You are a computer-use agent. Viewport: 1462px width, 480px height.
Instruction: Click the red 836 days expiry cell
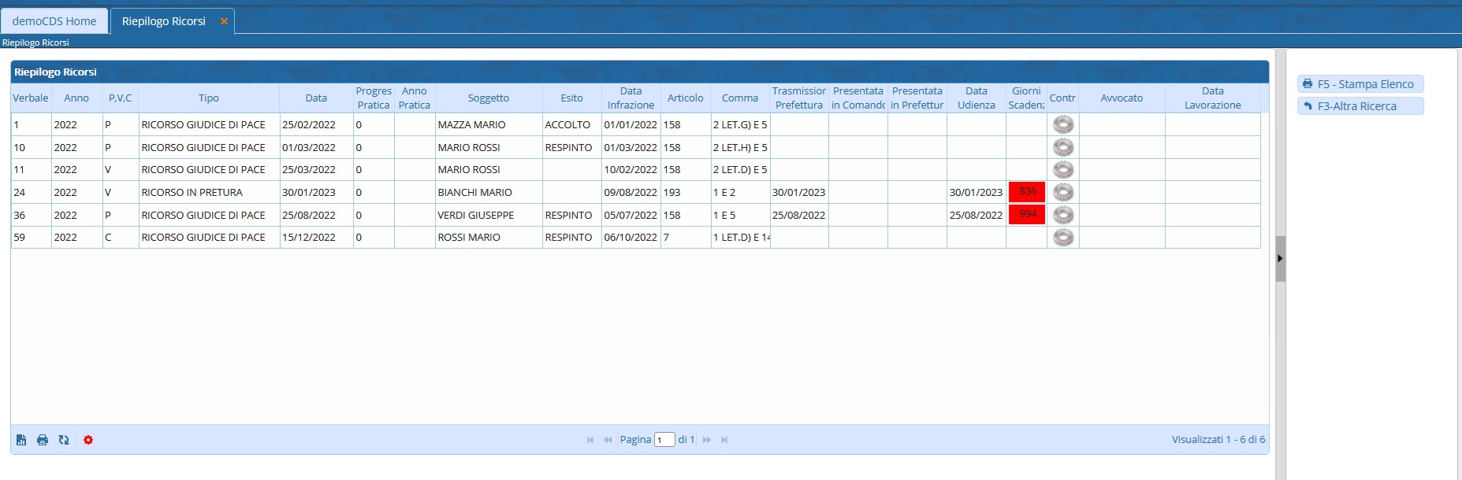(x=1027, y=192)
